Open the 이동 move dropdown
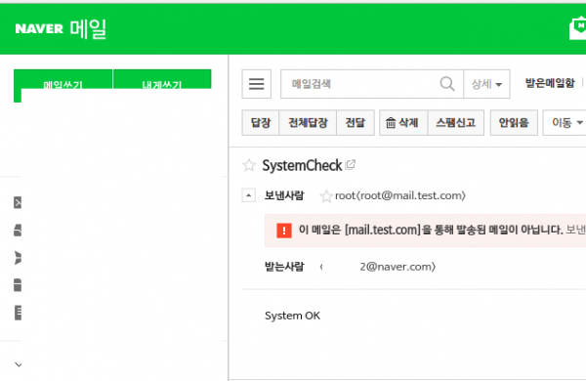Viewport: 586px width, 381px height. point(565,122)
